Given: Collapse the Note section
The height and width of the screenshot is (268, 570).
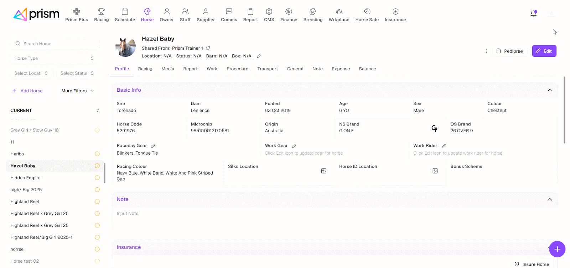Looking at the screenshot, I should pos(549,199).
